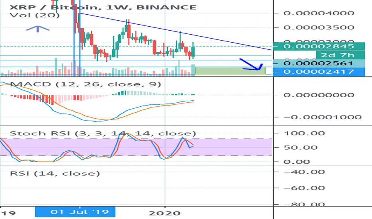Select the Vol (20) indicator label
Viewport: 372px width, 219px height.
(x=35, y=16)
